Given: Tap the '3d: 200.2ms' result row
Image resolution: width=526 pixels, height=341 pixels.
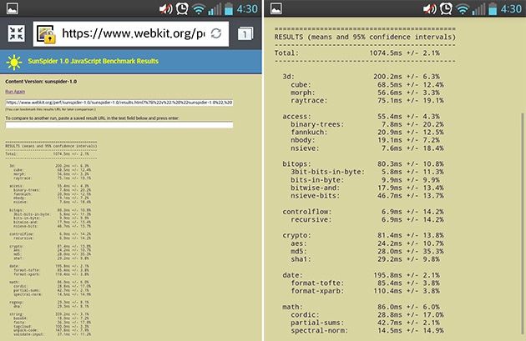Looking at the screenshot, I should coord(361,77).
